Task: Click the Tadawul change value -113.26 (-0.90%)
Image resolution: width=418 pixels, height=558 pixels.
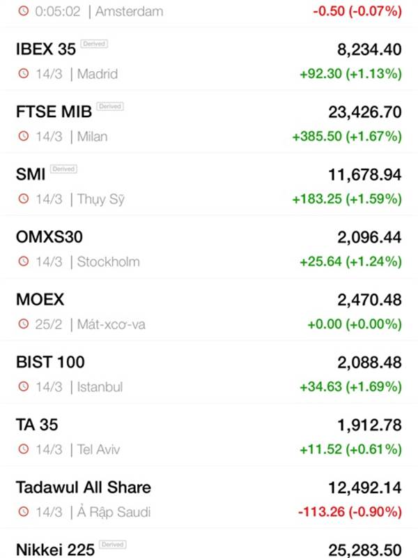Action: tap(350, 513)
